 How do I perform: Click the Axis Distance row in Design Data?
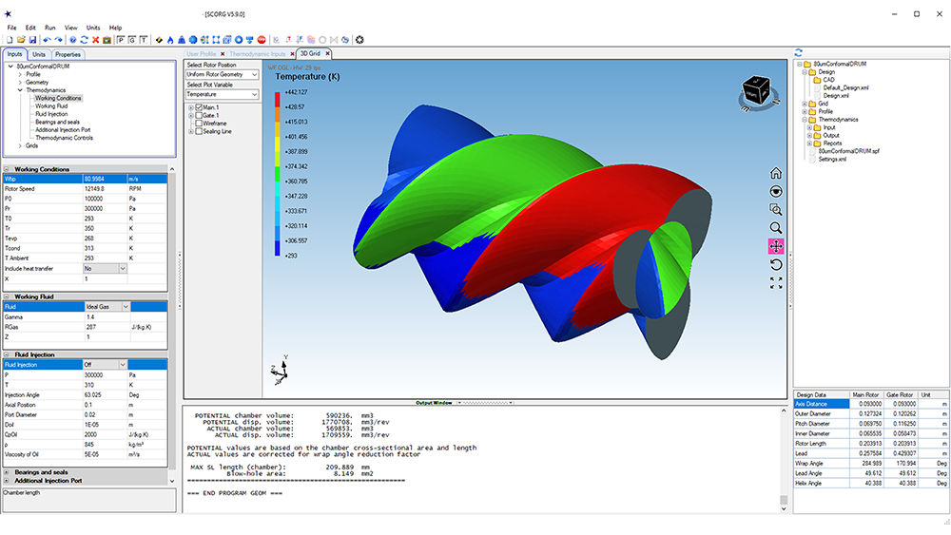coord(871,404)
